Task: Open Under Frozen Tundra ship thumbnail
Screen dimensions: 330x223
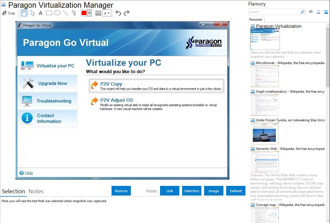Action: [x=264, y=133]
